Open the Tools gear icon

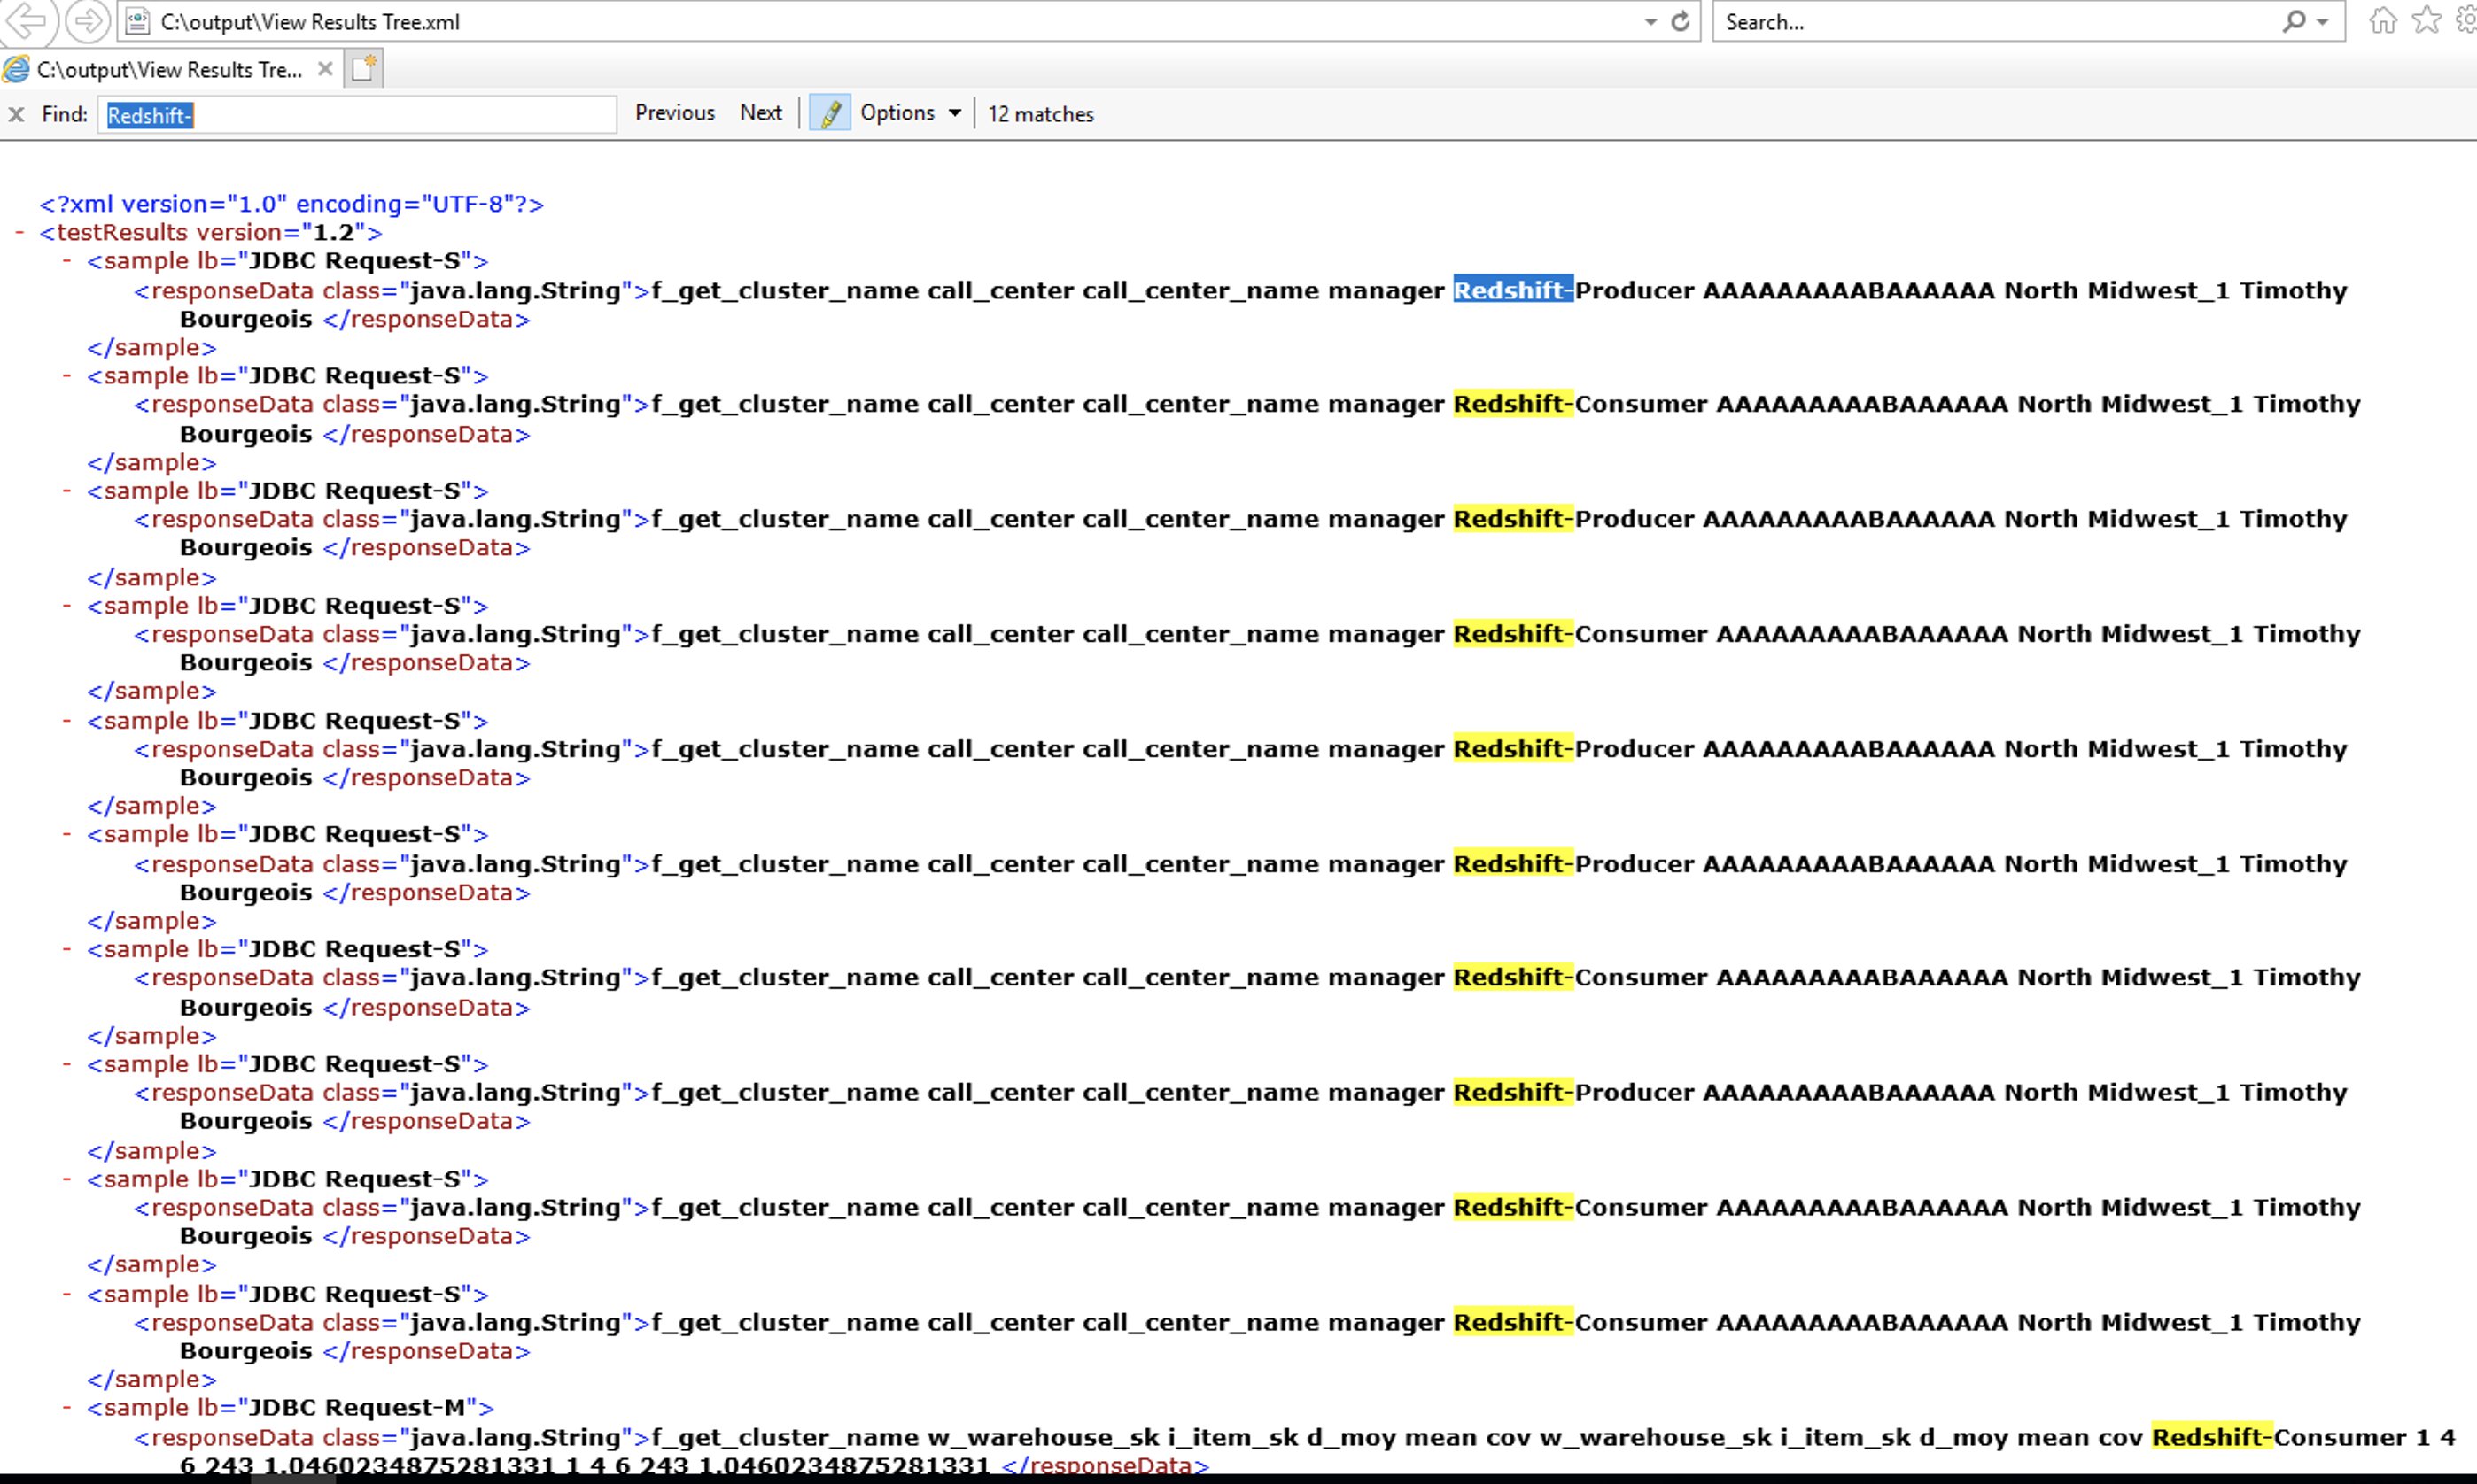[2466, 21]
